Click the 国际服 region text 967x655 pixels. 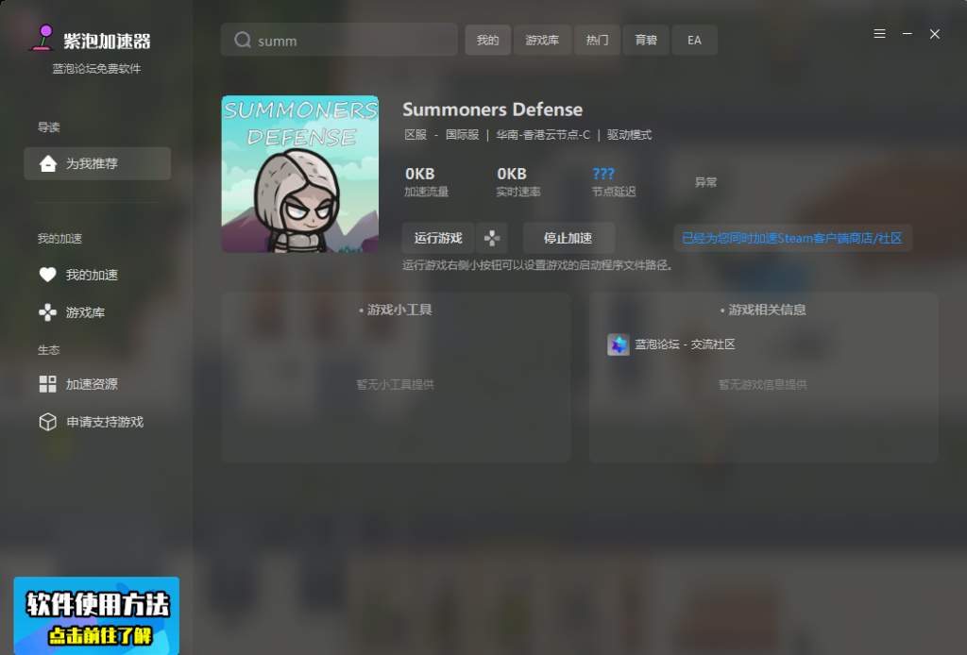tap(463, 135)
